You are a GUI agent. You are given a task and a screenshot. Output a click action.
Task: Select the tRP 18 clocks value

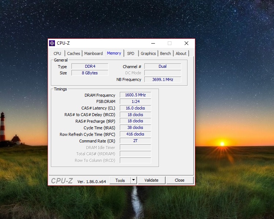135,121
